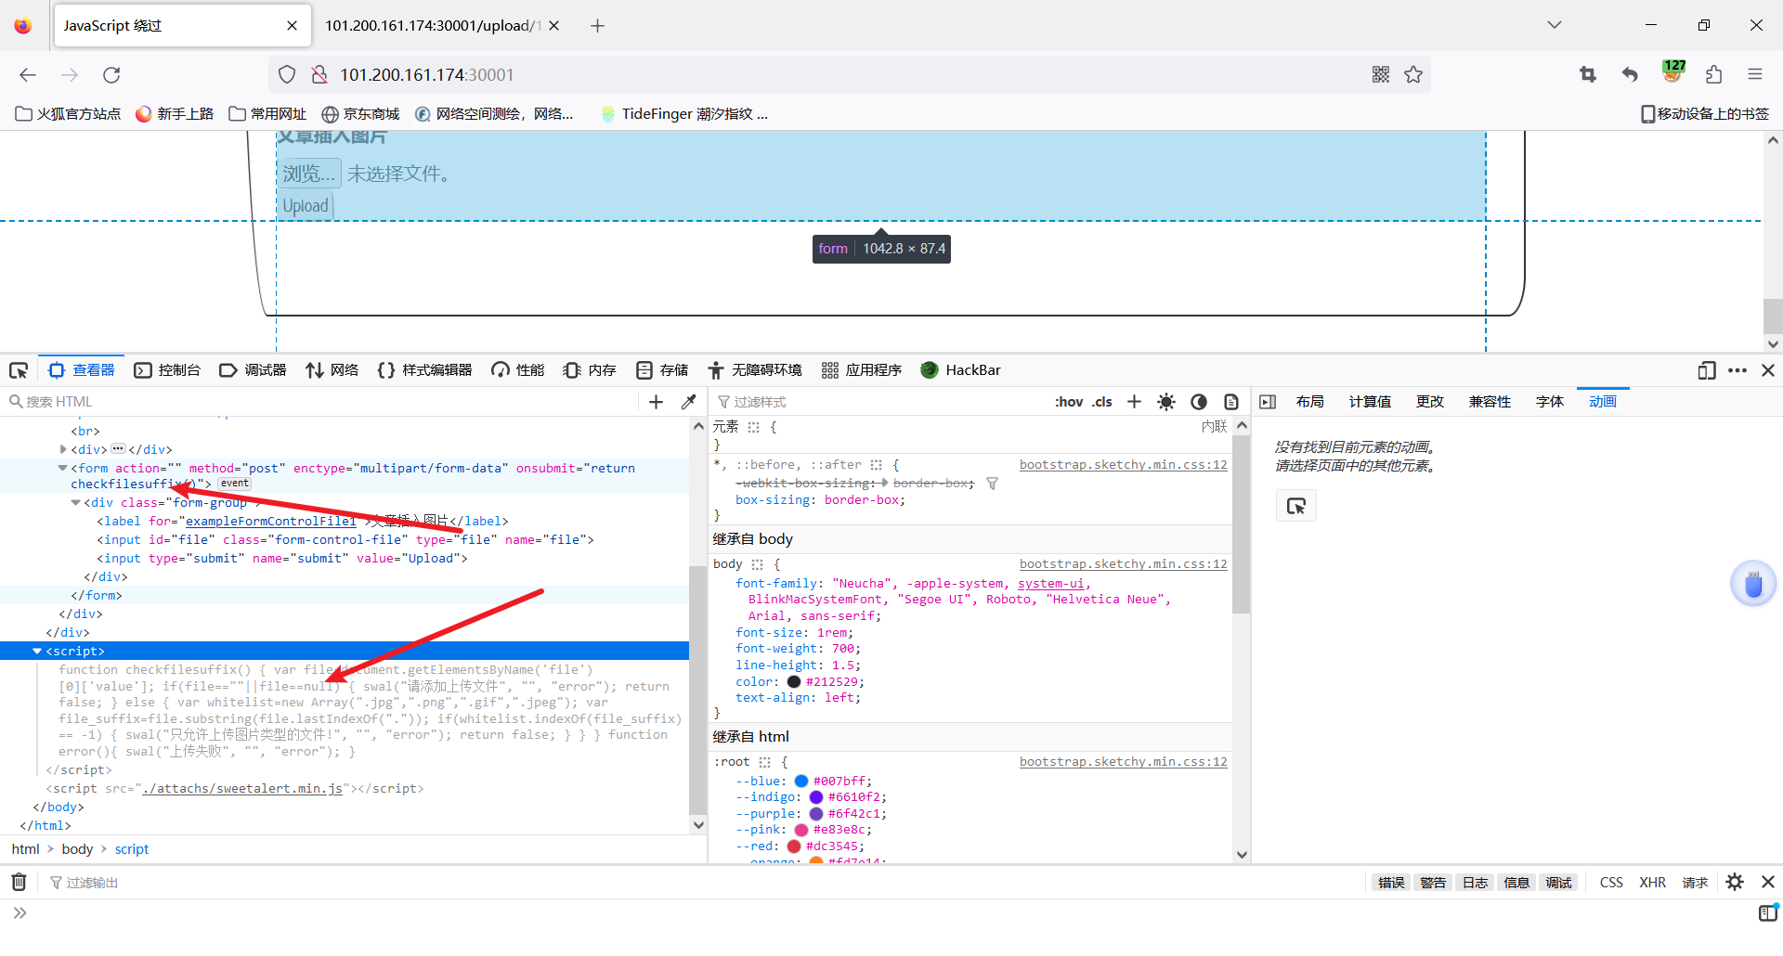Viewport: 1783px width, 956px height.
Task: Click the --red #dc3545 color swatch
Action: 794,846
